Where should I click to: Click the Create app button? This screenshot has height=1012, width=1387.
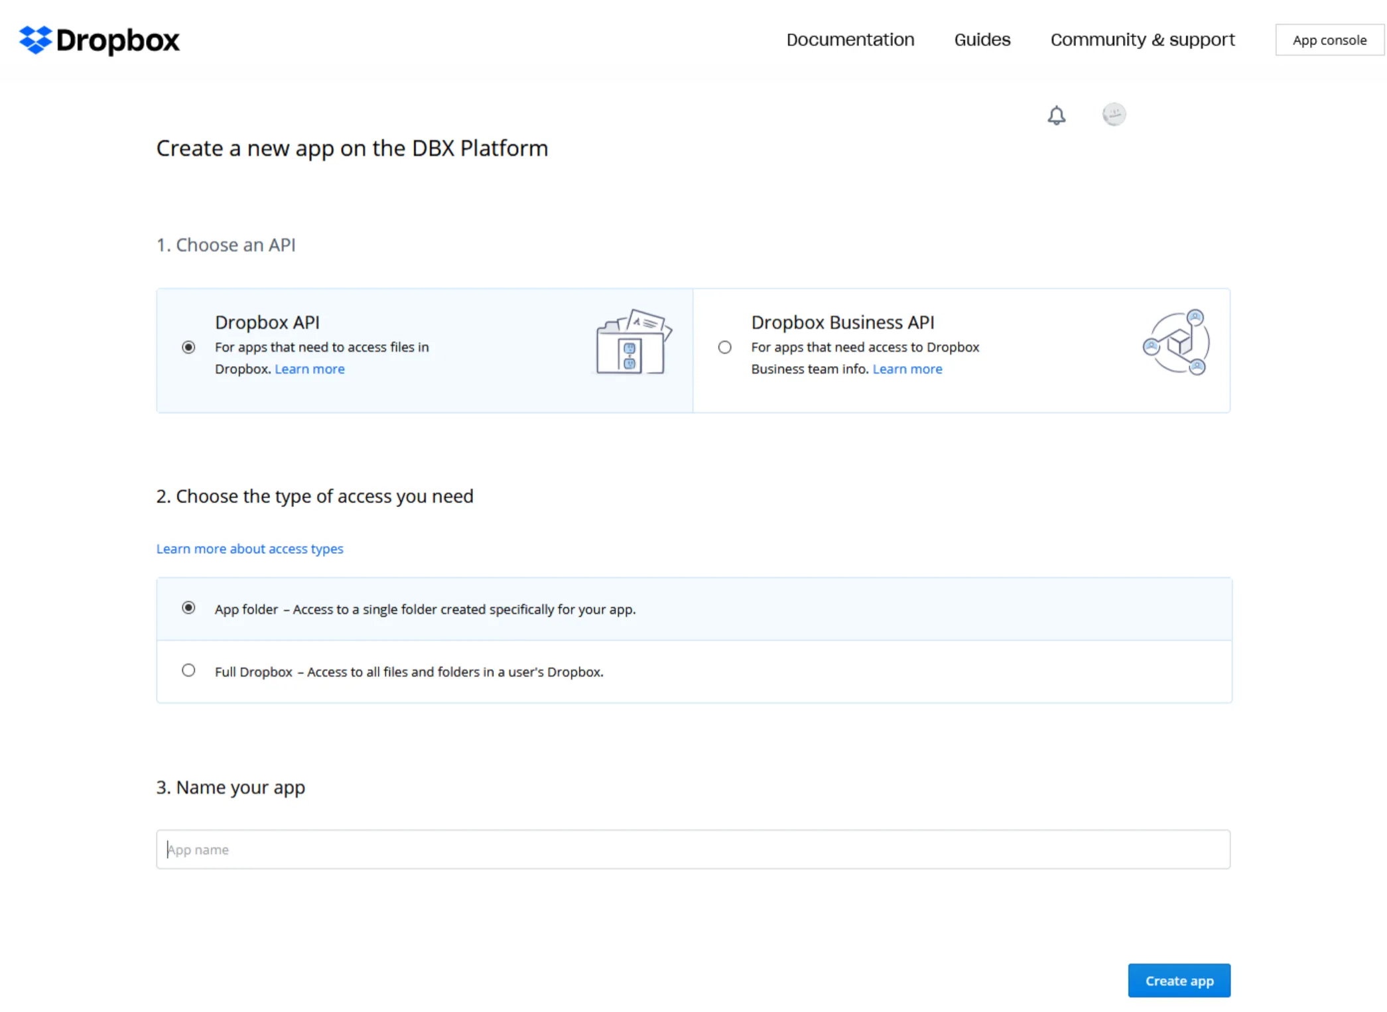pos(1179,980)
